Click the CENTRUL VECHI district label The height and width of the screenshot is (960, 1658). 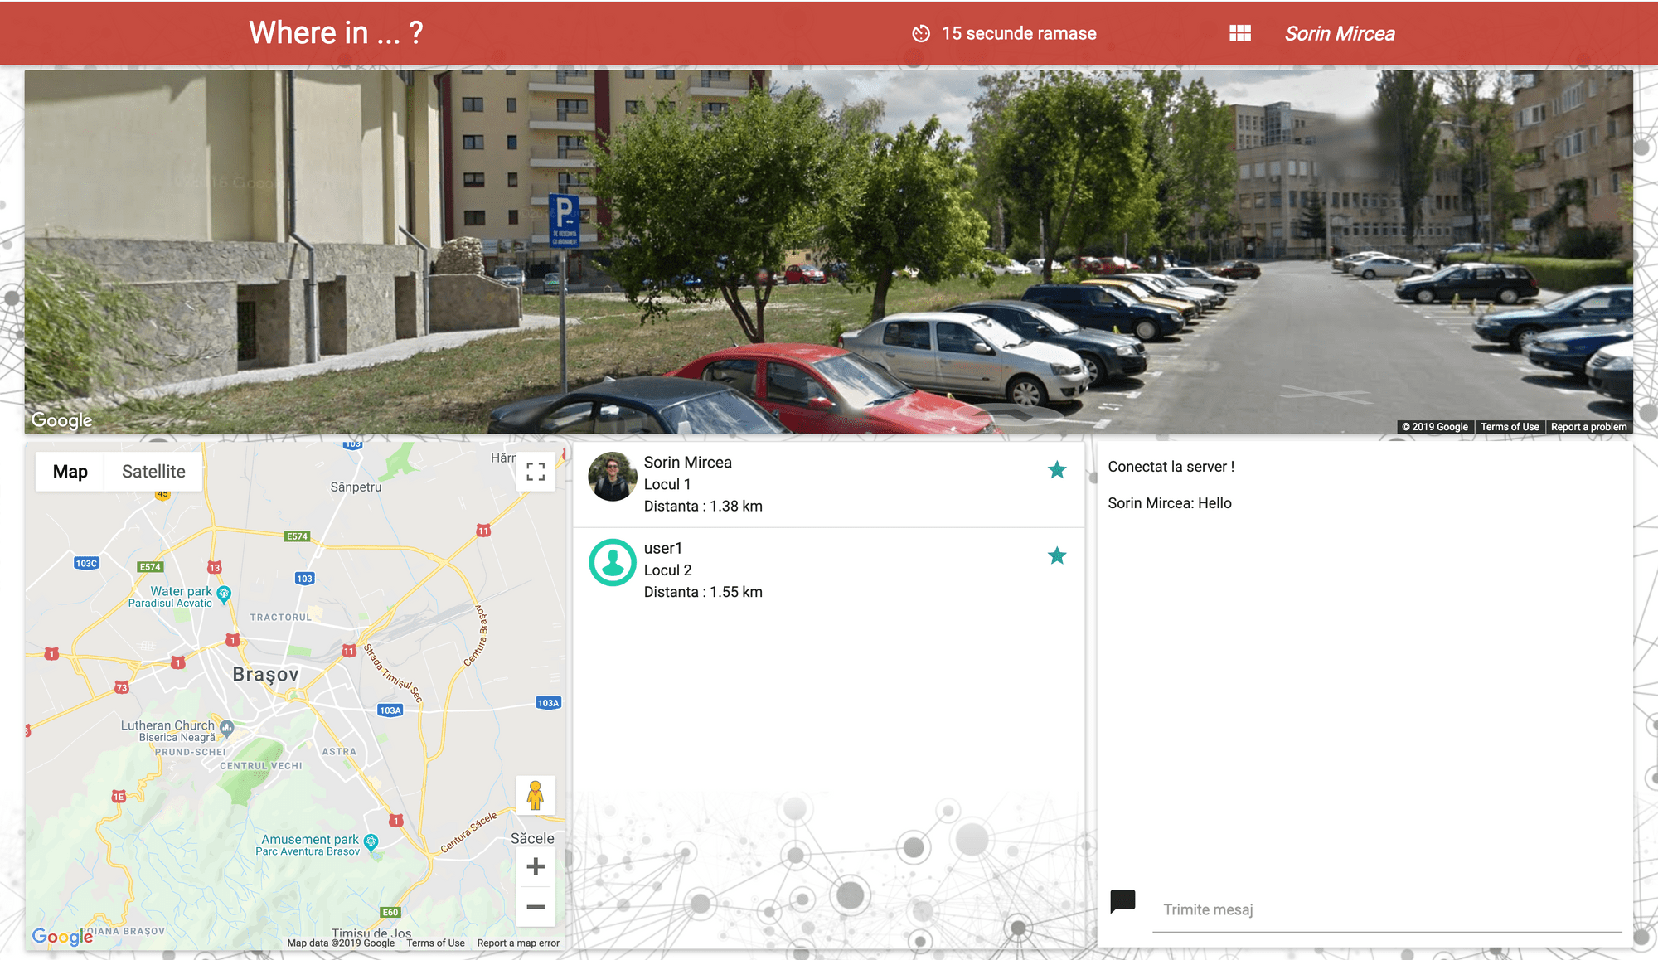point(261,766)
